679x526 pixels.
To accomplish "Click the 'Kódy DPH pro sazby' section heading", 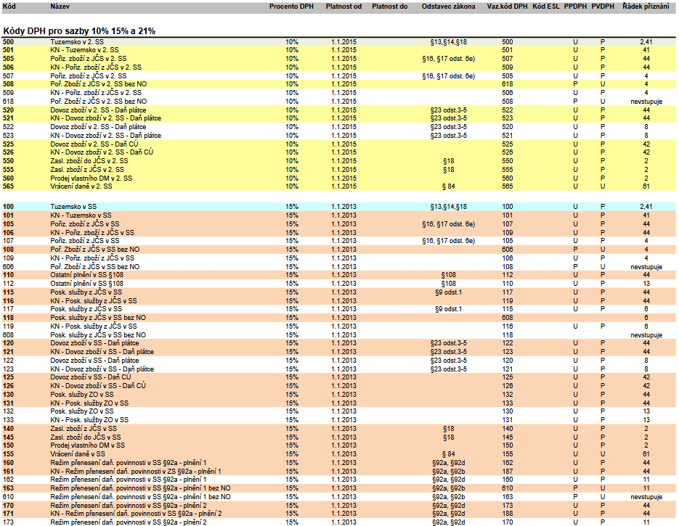I will coord(78,32).
